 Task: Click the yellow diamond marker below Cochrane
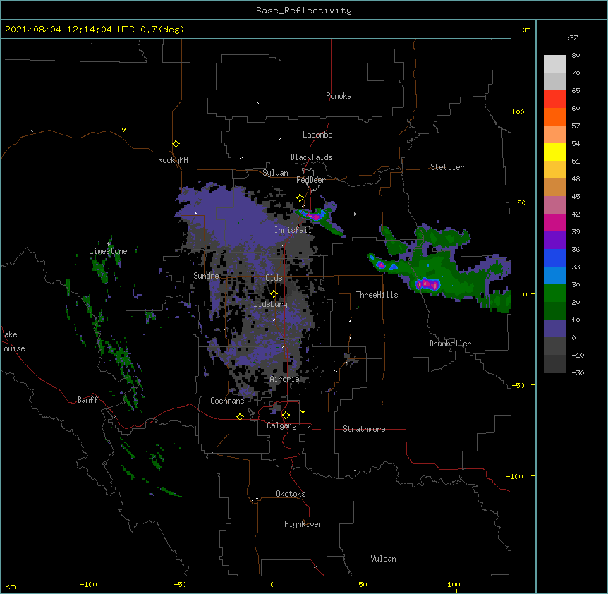(x=240, y=416)
